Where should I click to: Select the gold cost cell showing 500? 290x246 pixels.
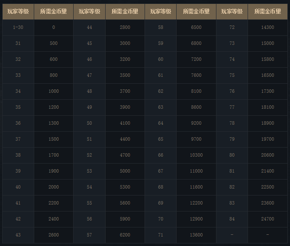[x=54, y=43]
